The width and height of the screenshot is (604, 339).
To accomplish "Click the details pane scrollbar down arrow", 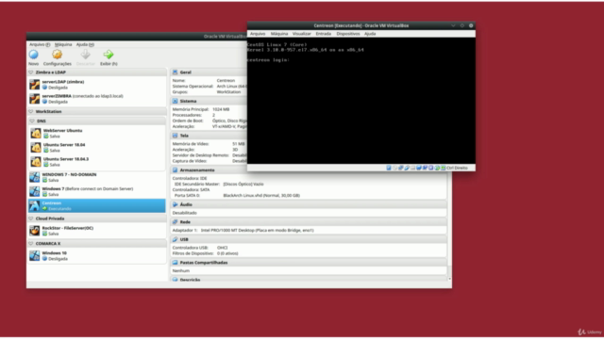I will point(449,279).
